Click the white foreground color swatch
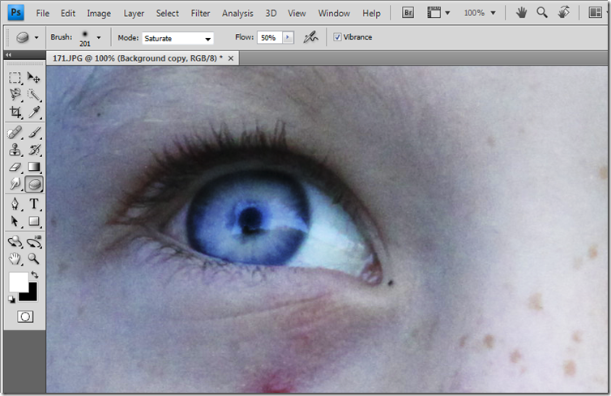This screenshot has height=396, width=611. [x=18, y=281]
